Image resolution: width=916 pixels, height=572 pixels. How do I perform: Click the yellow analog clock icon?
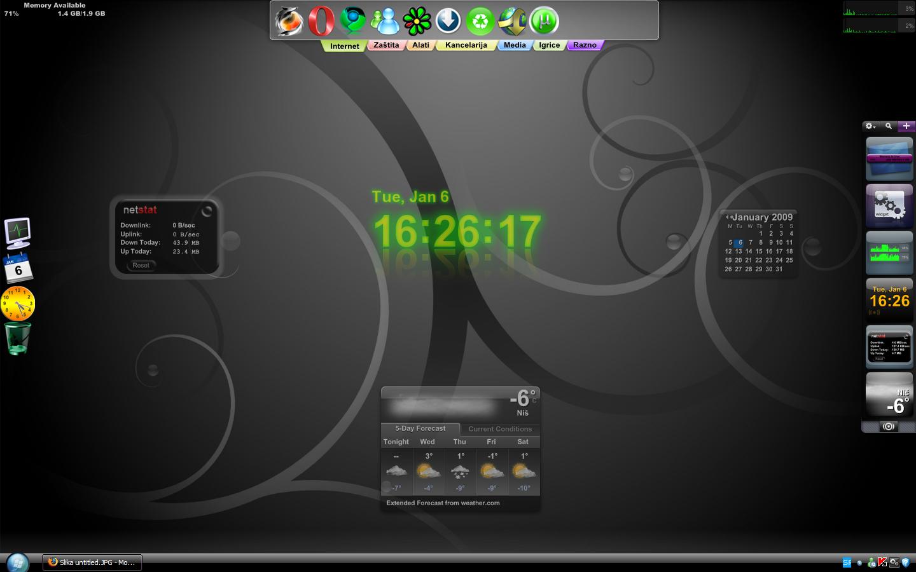pyautogui.click(x=17, y=303)
